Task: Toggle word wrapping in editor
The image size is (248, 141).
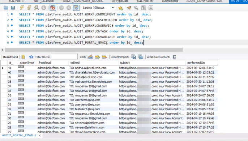Action: [151, 8]
